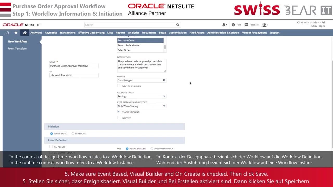Click the Oracle NetSuite logo
Image resolution: width=333 pixels, height=187 pixels.
(x=21, y=25)
